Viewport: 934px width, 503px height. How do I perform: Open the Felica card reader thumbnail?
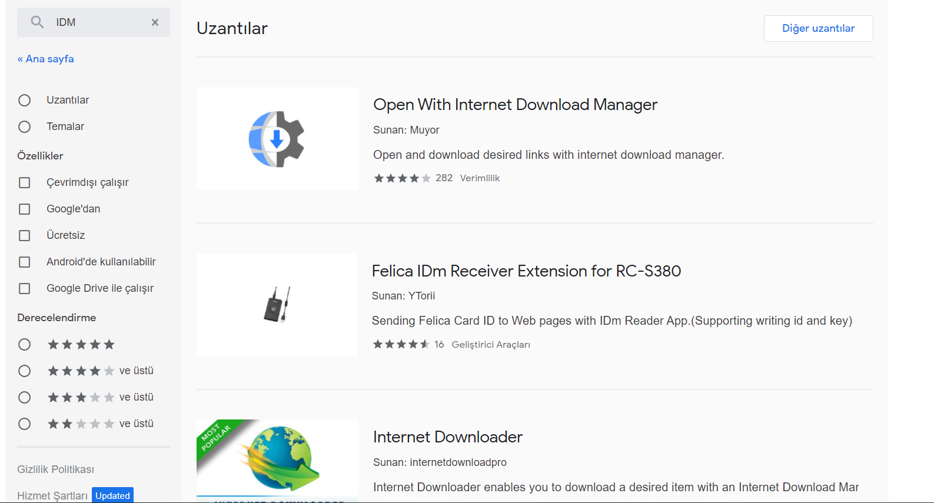pyautogui.click(x=277, y=305)
